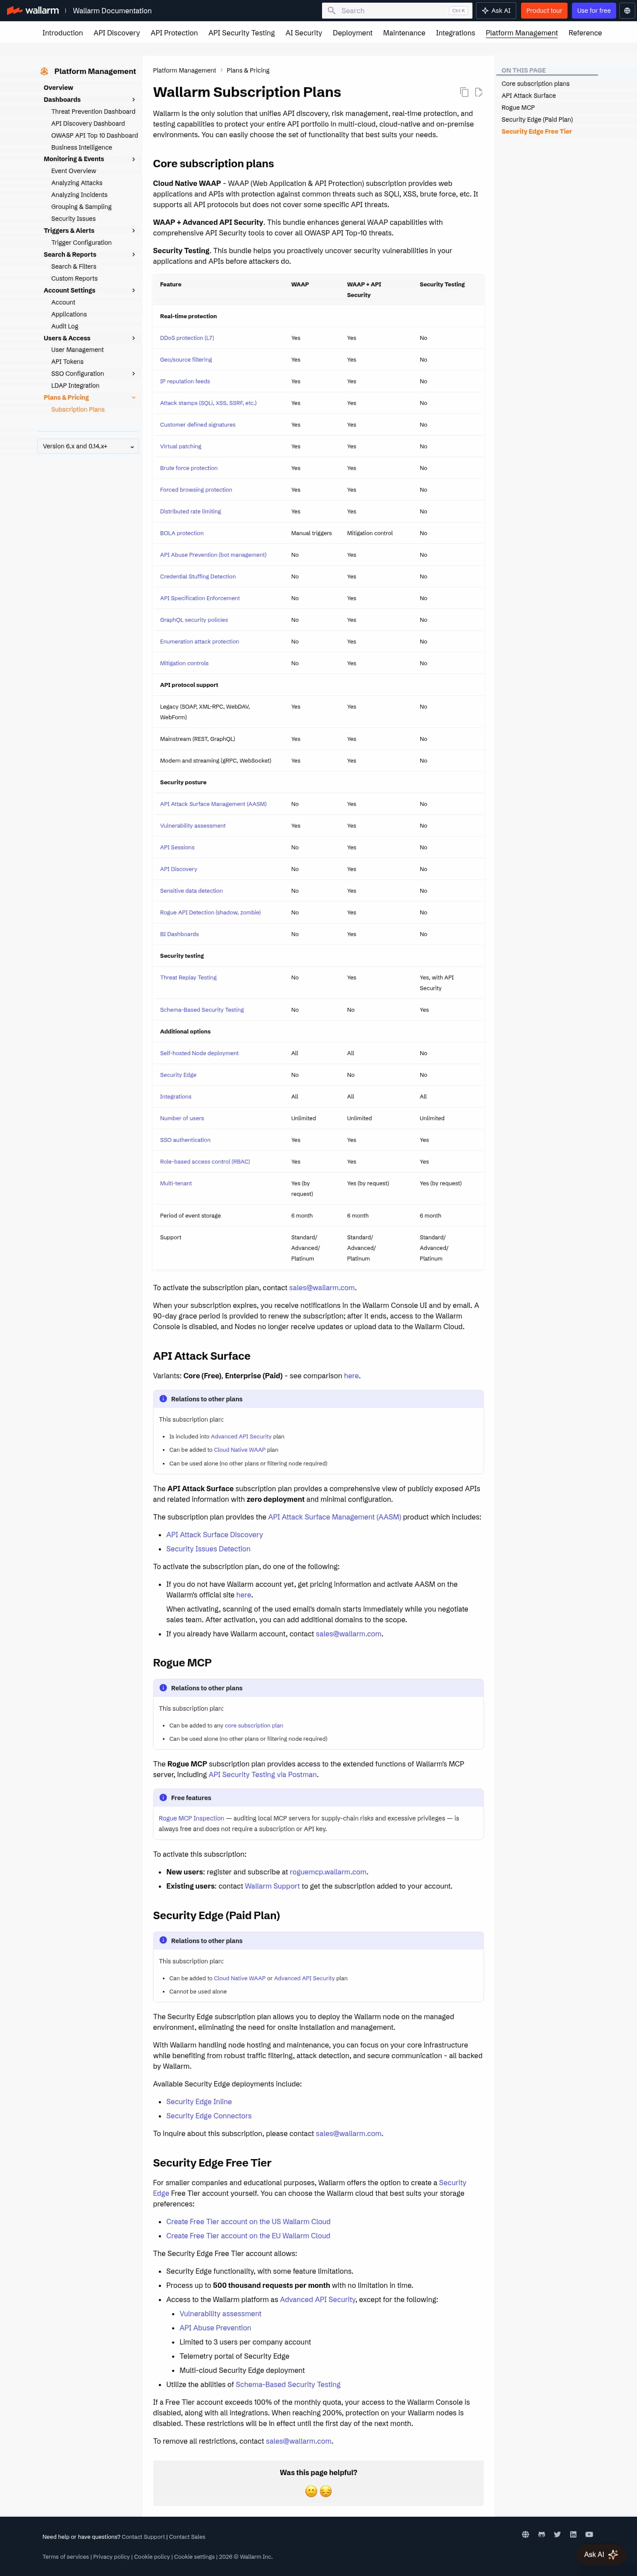Open the GitHub link in footer
This screenshot has width=637, height=2576.
coord(541,2534)
